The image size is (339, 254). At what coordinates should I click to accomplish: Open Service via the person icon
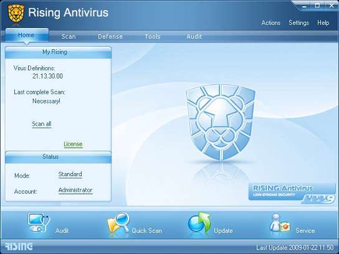(280, 223)
